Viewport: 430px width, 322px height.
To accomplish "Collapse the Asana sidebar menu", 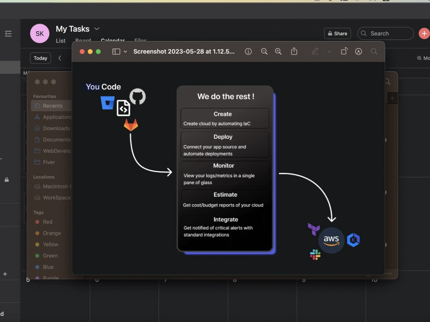I will coord(8,33).
